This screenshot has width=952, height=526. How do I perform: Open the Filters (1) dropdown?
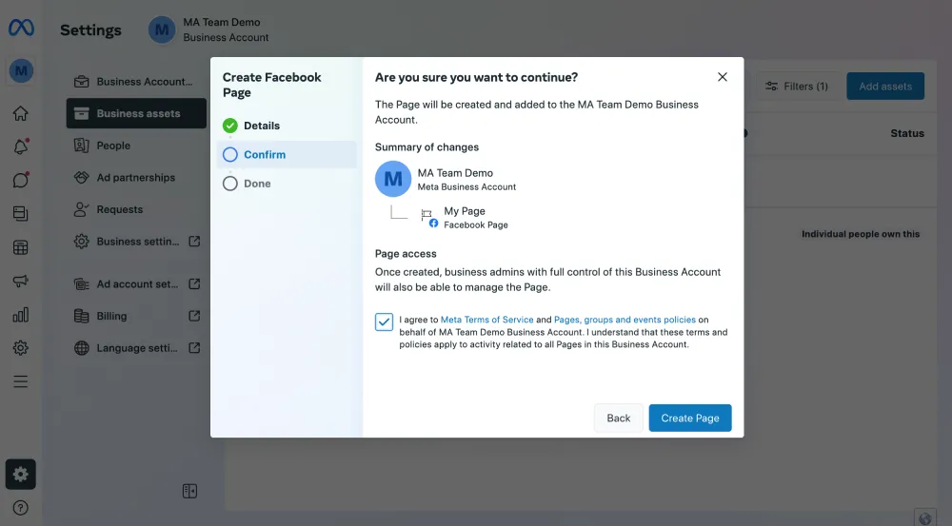pos(797,87)
